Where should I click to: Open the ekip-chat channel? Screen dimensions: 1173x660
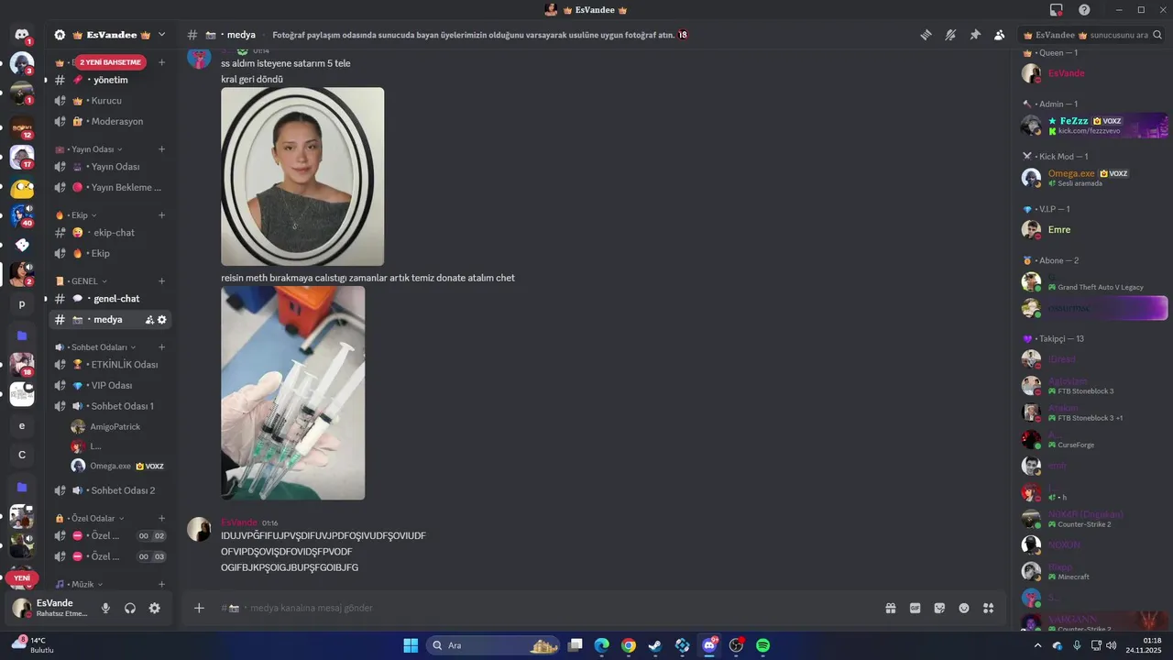click(x=110, y=233)
